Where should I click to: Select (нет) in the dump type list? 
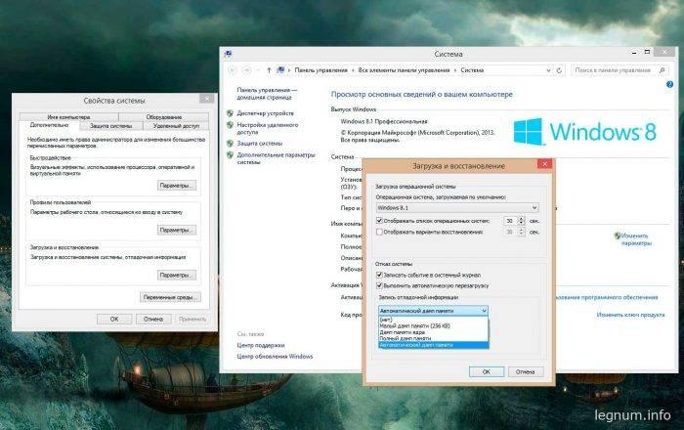coord(433,320)
